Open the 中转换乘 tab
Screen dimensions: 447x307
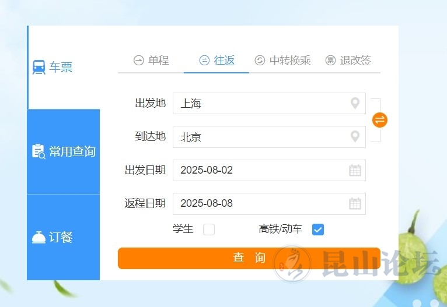click(x=283, y=60)
